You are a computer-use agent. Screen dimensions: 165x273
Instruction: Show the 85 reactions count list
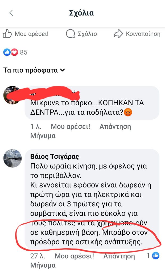point(24,52)
